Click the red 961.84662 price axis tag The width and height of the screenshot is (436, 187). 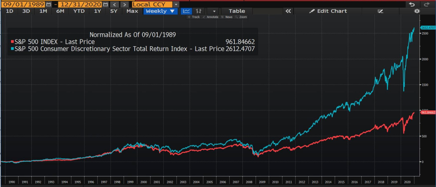(x=428, y=112)
